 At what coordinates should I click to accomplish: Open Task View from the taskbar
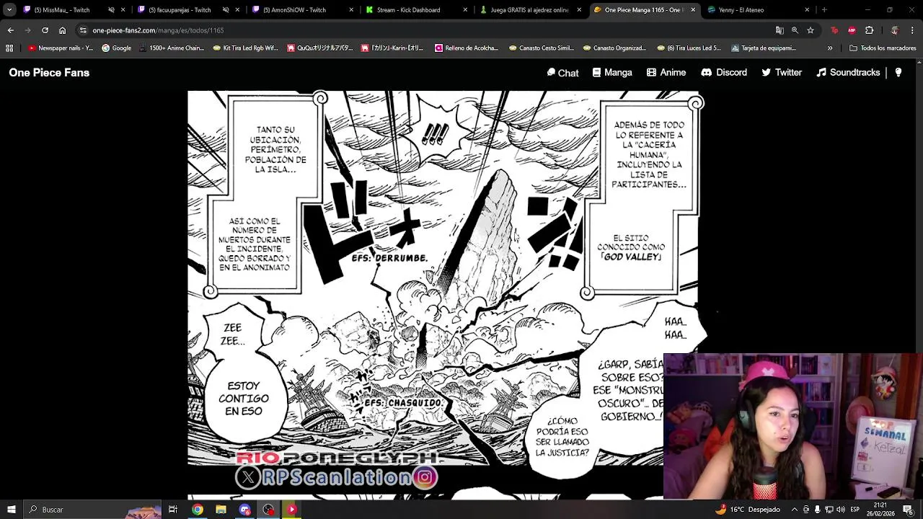pyautogui.click(x=173, y=510)
